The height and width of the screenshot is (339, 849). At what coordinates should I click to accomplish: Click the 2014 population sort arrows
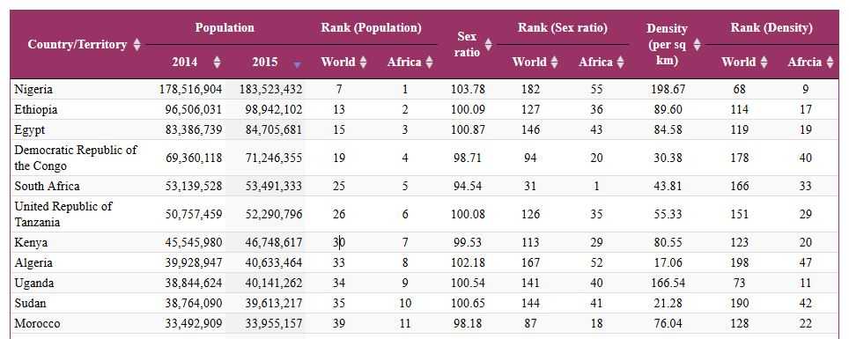[217, 62]
